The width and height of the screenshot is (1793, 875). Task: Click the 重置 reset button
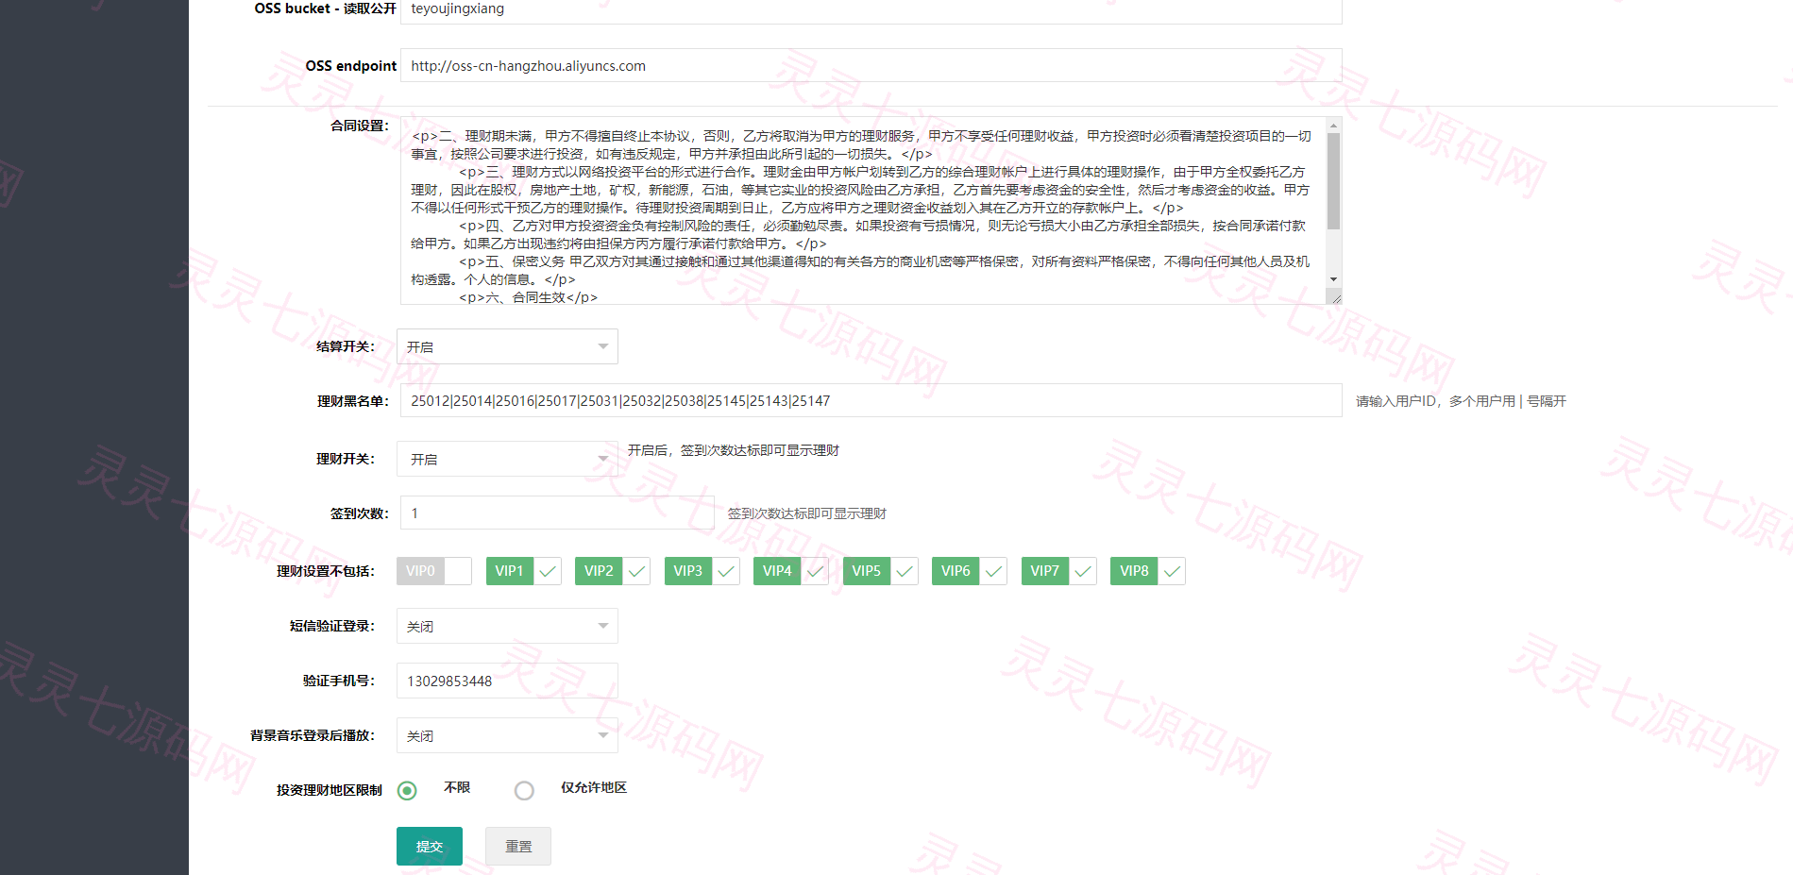(518, 846)
